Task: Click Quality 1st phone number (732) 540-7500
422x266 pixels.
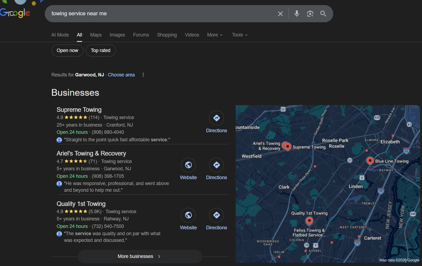Action: pyautogui.click(x=108, y=226)
